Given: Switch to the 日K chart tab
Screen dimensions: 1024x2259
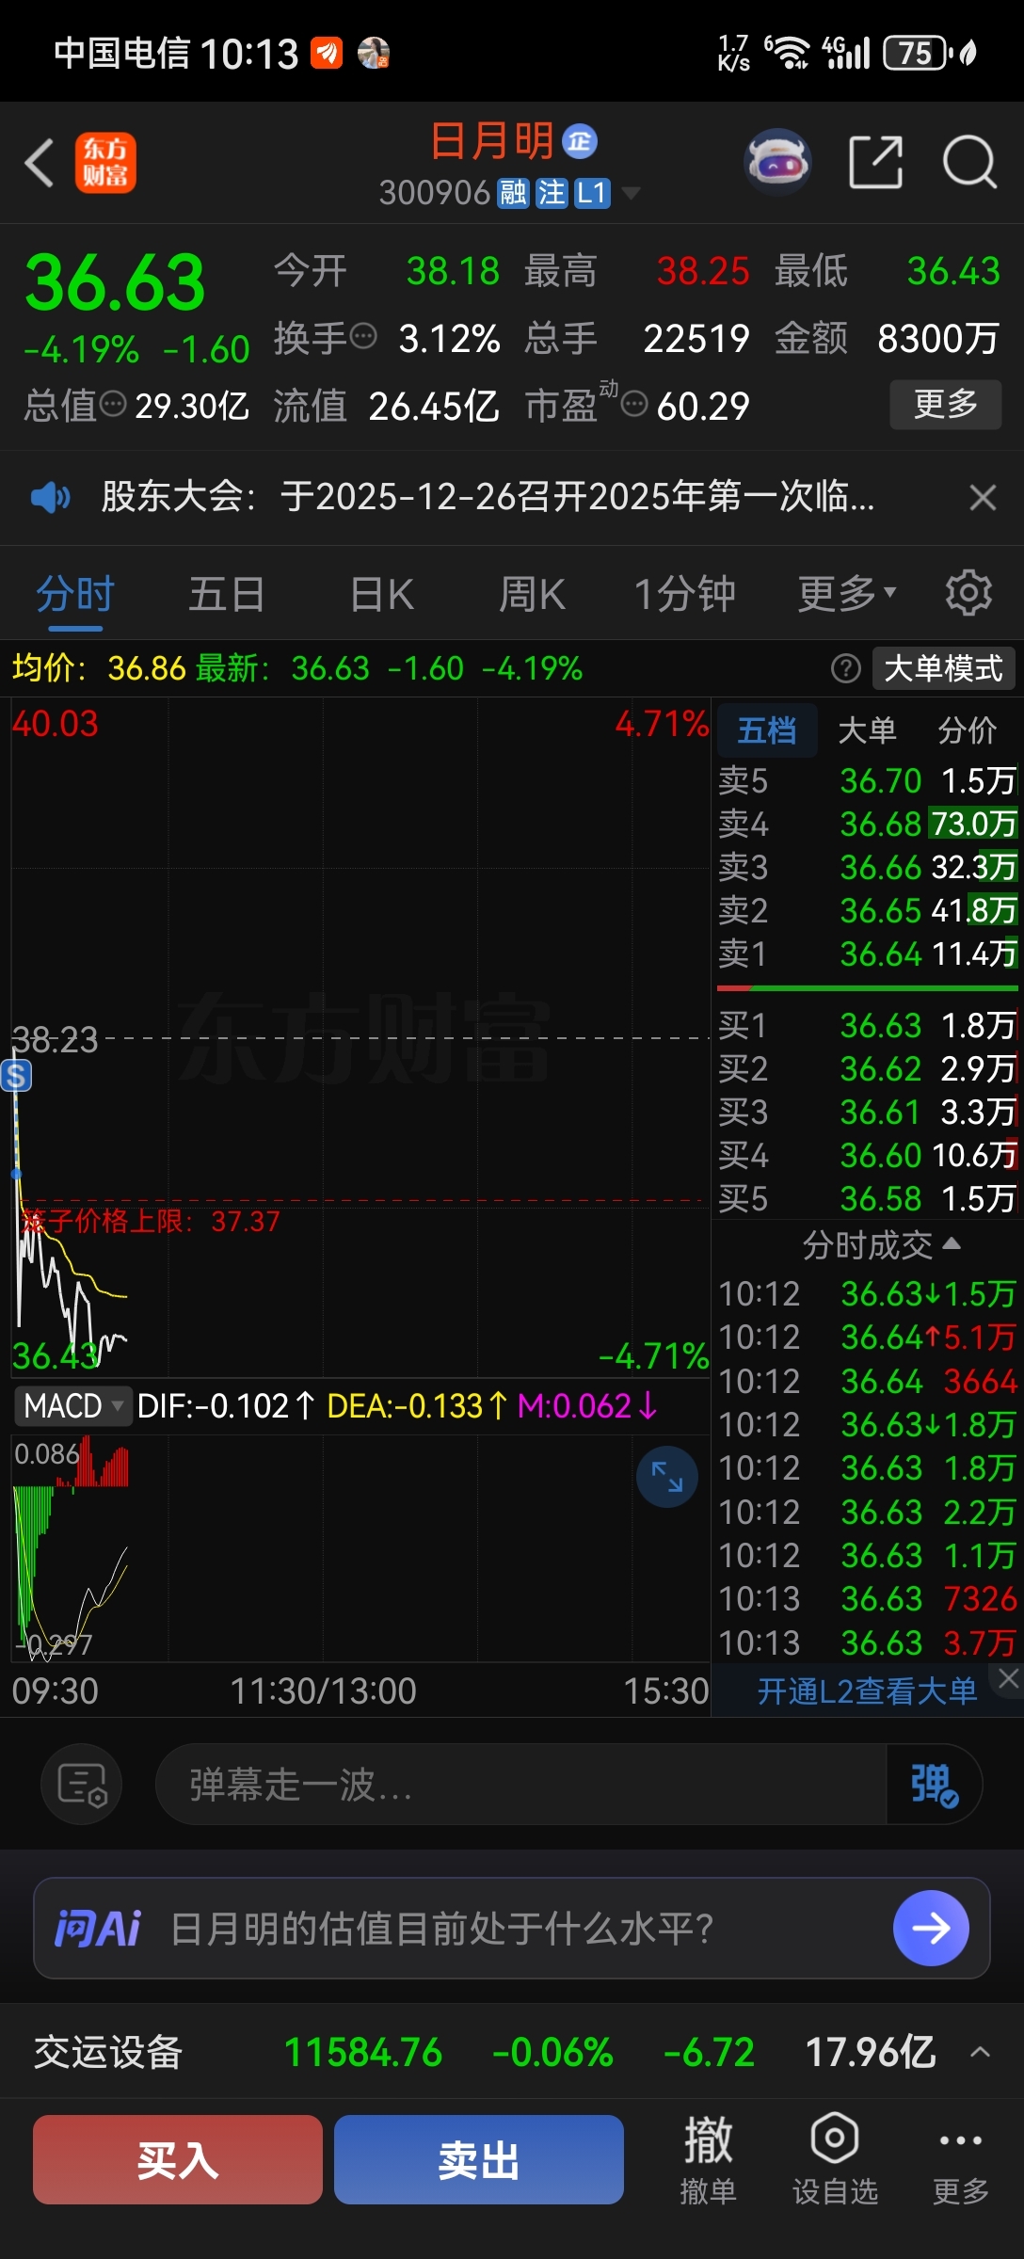Looking at the screenshot, I should (381, 595).
